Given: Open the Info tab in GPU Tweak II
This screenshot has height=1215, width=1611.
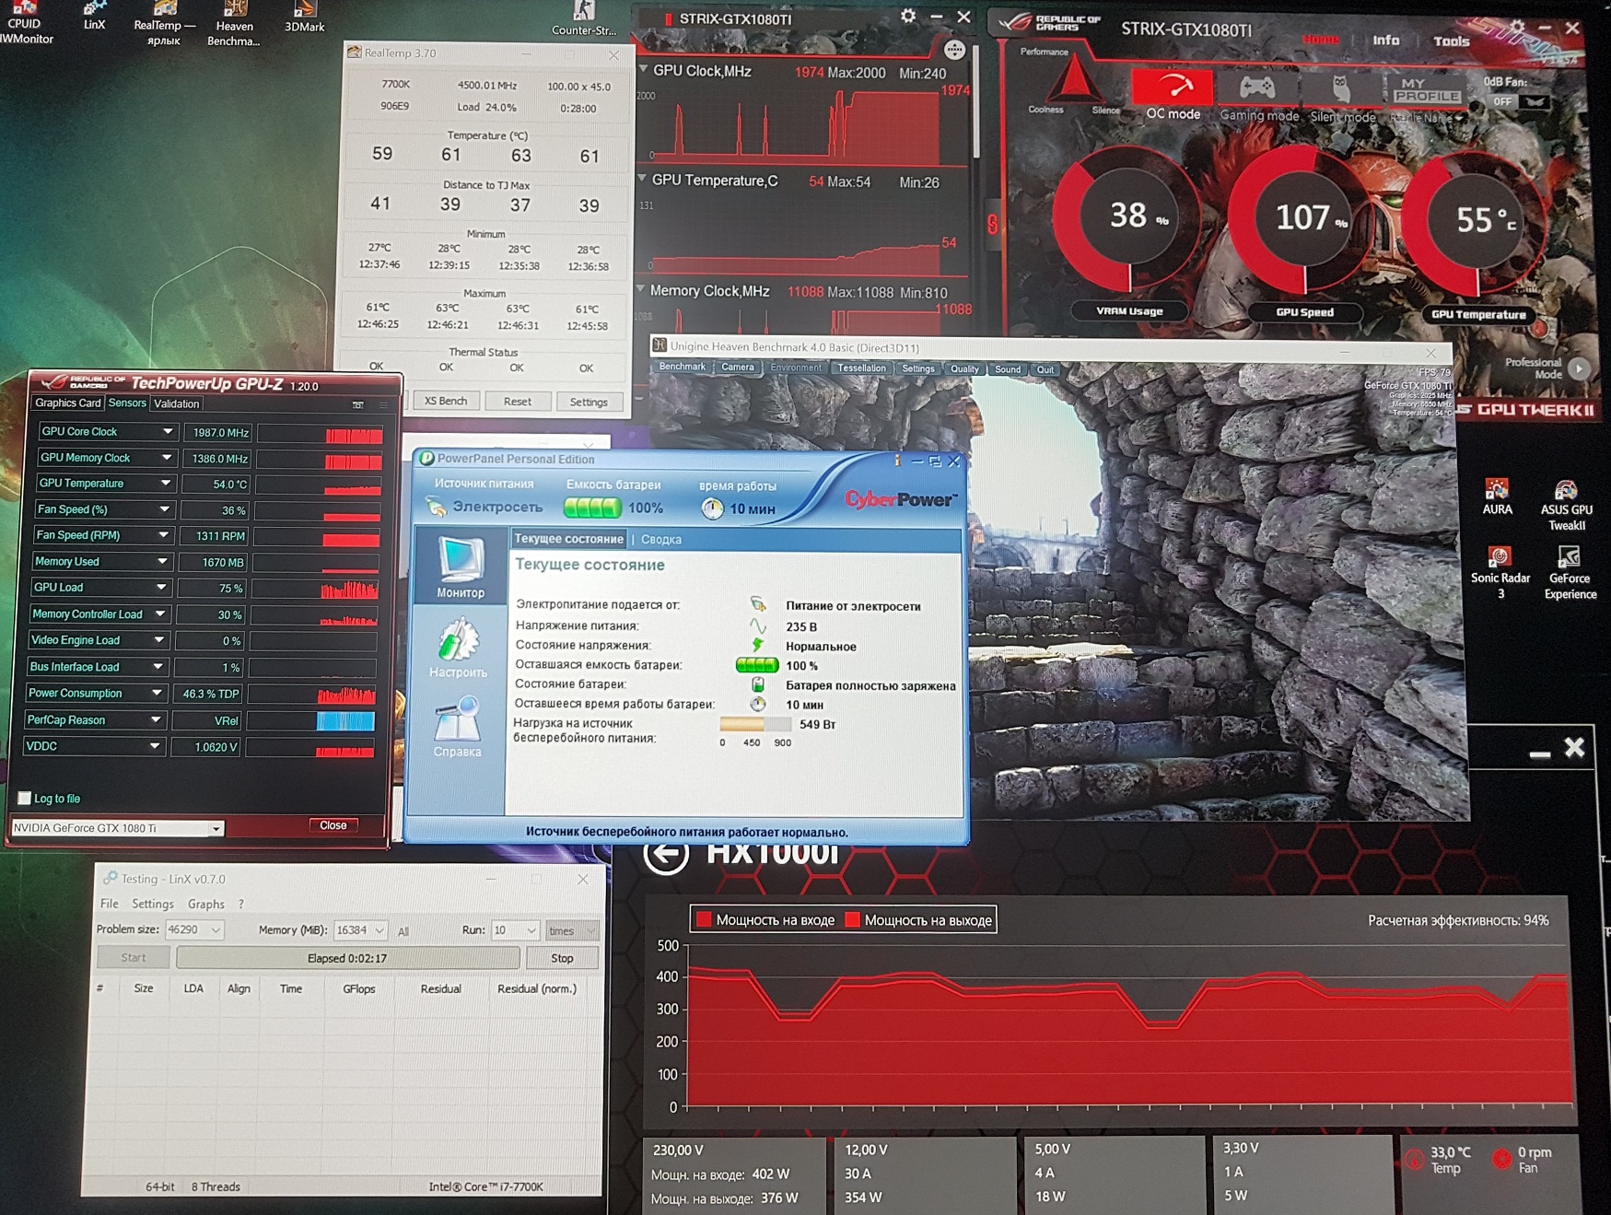Looking at the screenshot, I should pos(1385,41).
